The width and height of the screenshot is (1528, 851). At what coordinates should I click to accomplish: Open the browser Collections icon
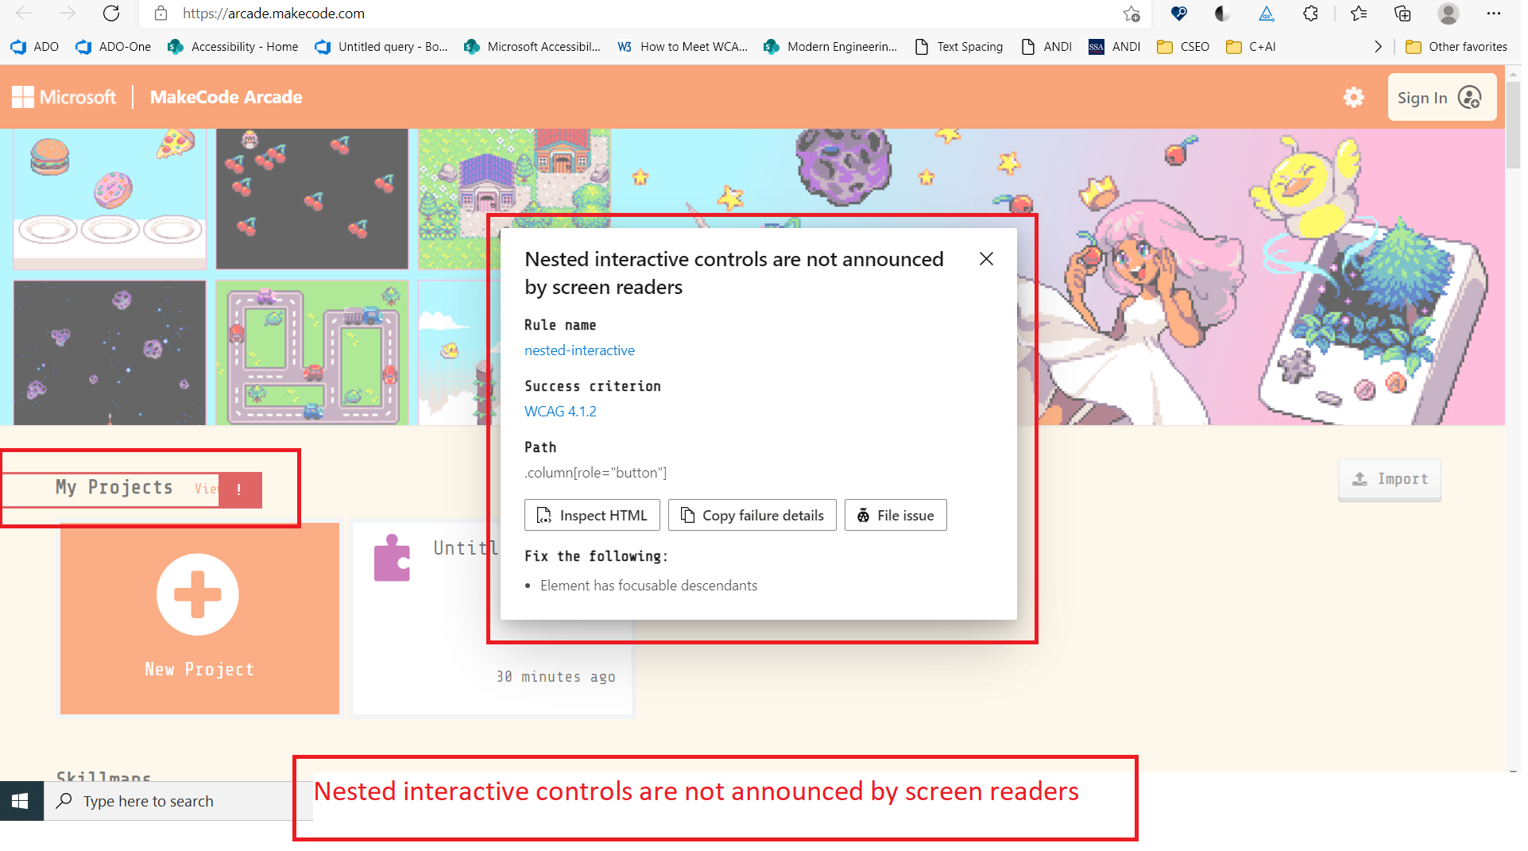click(x=1402, y=14)
